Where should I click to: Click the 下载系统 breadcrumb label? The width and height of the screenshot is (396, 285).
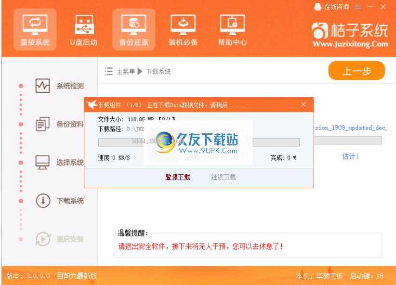point(158,71)
